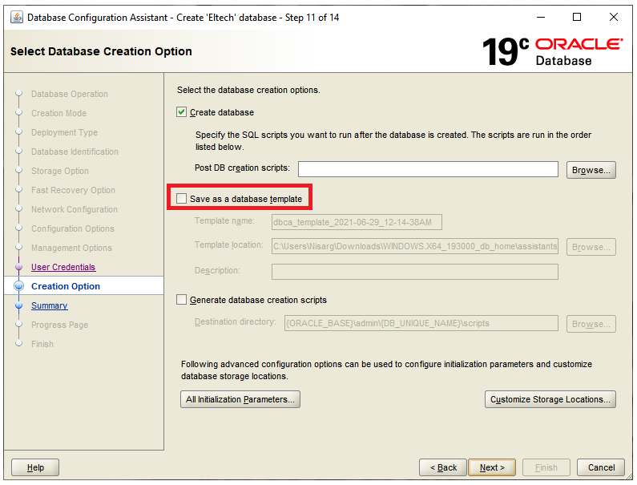637x485 pixels.
Task: Click the Destination directory field
Action: pos(421,323)
